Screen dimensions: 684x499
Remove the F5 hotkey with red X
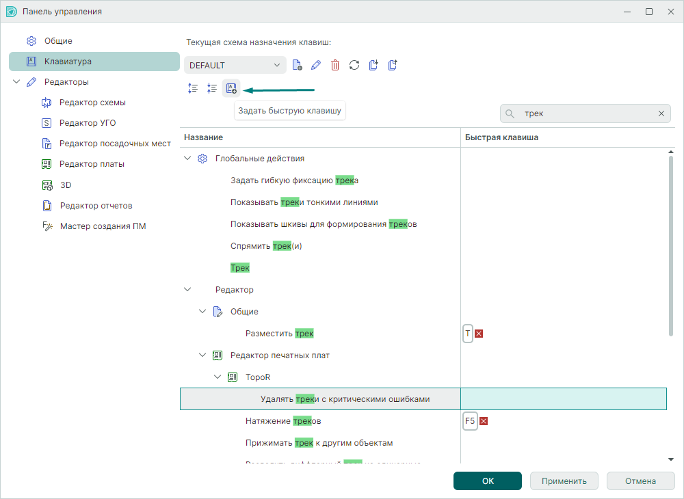(x=484, y=421)
